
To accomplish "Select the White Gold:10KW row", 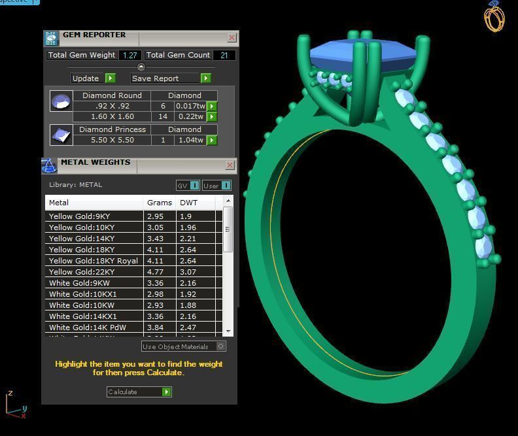I will point(133,305).
